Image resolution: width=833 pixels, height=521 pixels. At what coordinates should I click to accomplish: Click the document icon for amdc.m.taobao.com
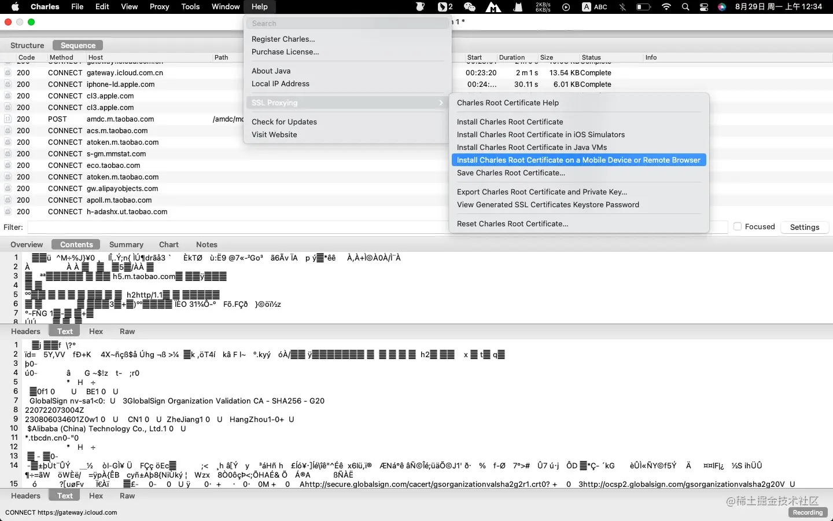[8, 119]
